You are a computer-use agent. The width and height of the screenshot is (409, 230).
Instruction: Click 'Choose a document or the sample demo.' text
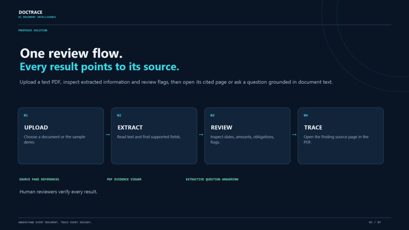pos(54,140)
